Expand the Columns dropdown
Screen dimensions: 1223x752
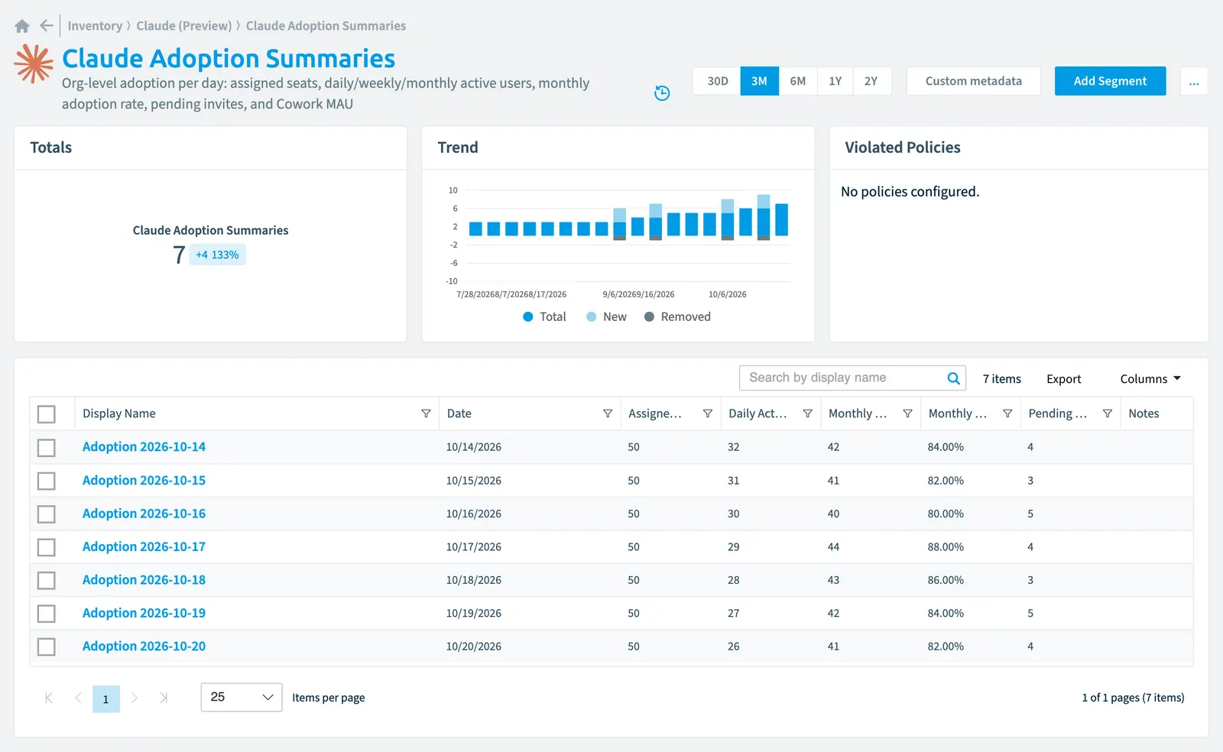click(x=1150, y=379)
